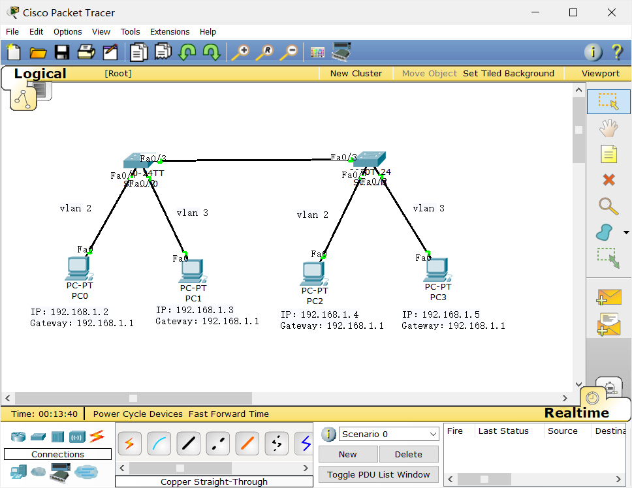
Task: Print the workspace via the printer icon
Action: tap(86, 52)
